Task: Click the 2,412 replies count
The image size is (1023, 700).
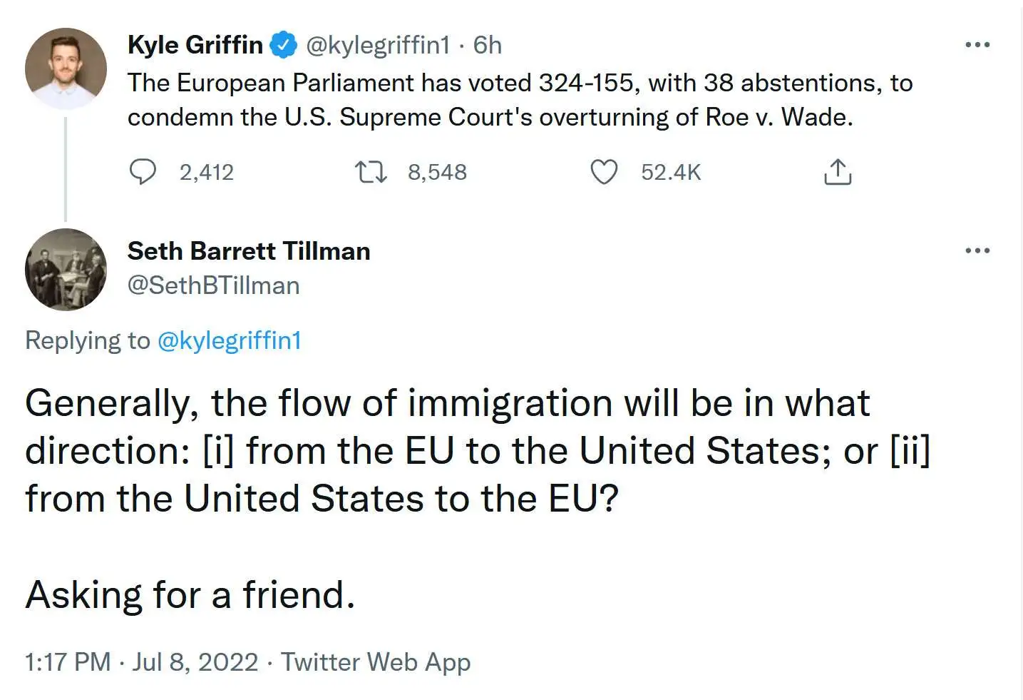Action: tap(206, 172)
